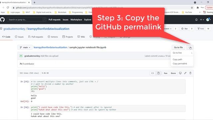213x120 pixels.
Task: Click the Blame button
Action: point(173,73)
